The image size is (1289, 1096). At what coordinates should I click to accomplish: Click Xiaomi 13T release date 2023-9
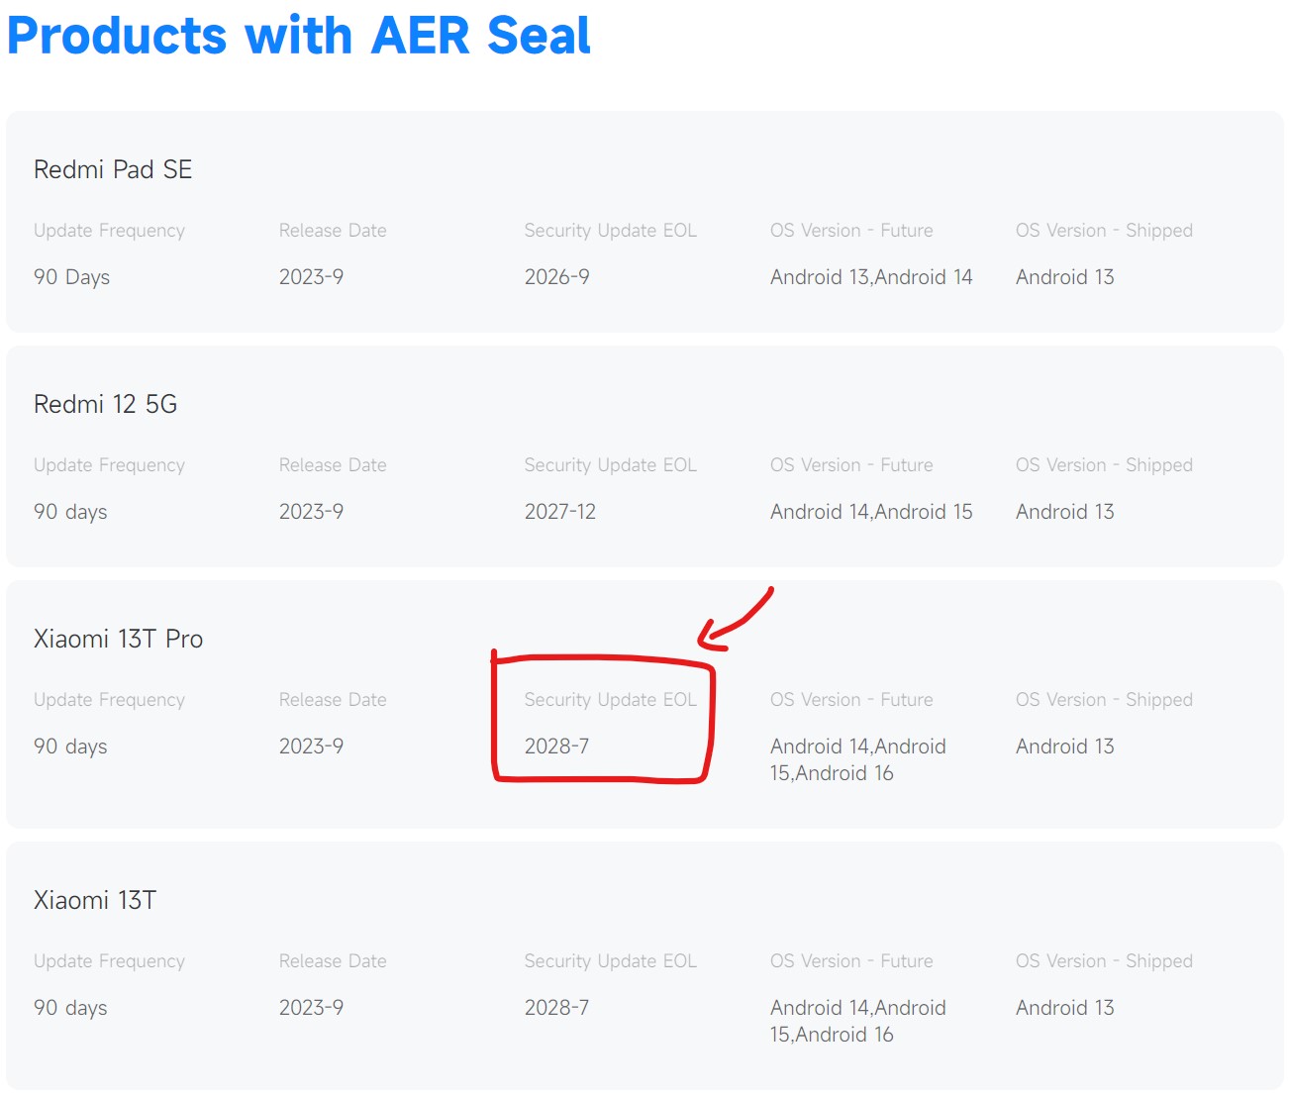[x=311, y=1008]
